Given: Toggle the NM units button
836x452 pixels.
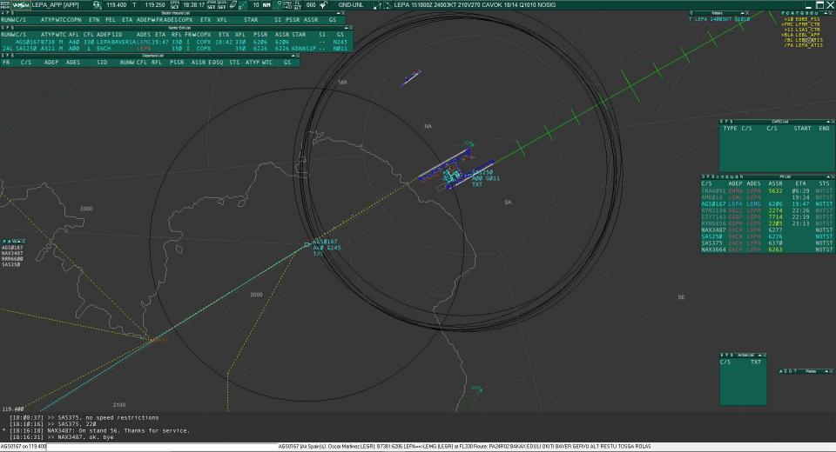Looking at the screenshot, I should (266, 5).
